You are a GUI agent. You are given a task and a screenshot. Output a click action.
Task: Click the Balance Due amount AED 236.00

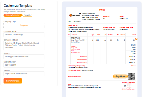(132, 56)
